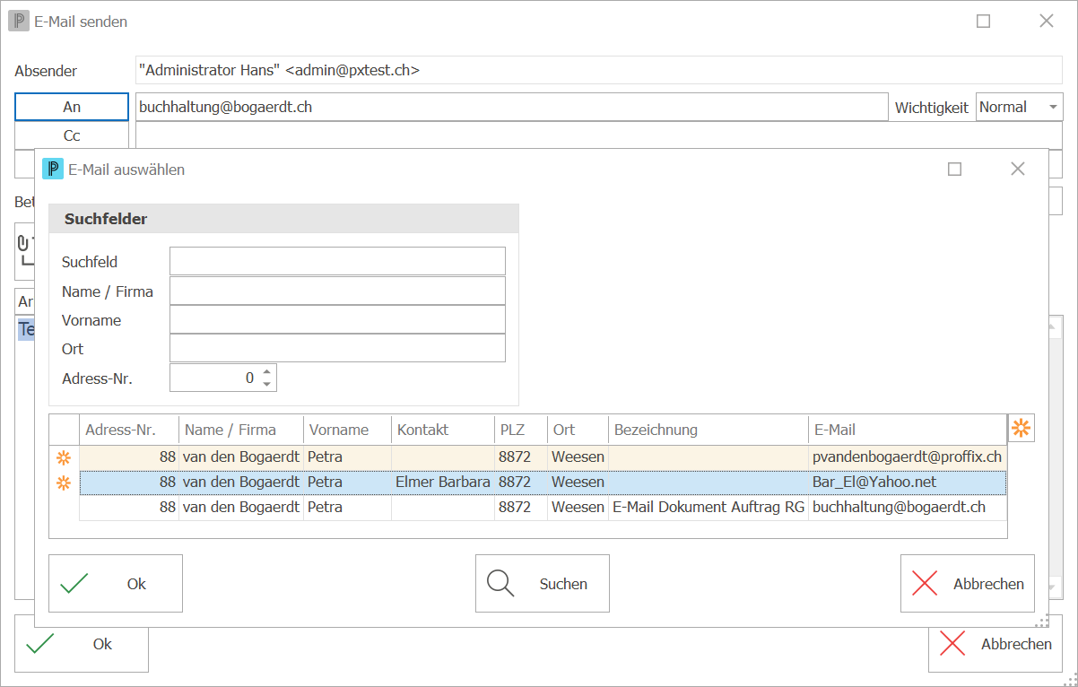Select email Bar_El@Yahoo.net cell

point(907,483)
